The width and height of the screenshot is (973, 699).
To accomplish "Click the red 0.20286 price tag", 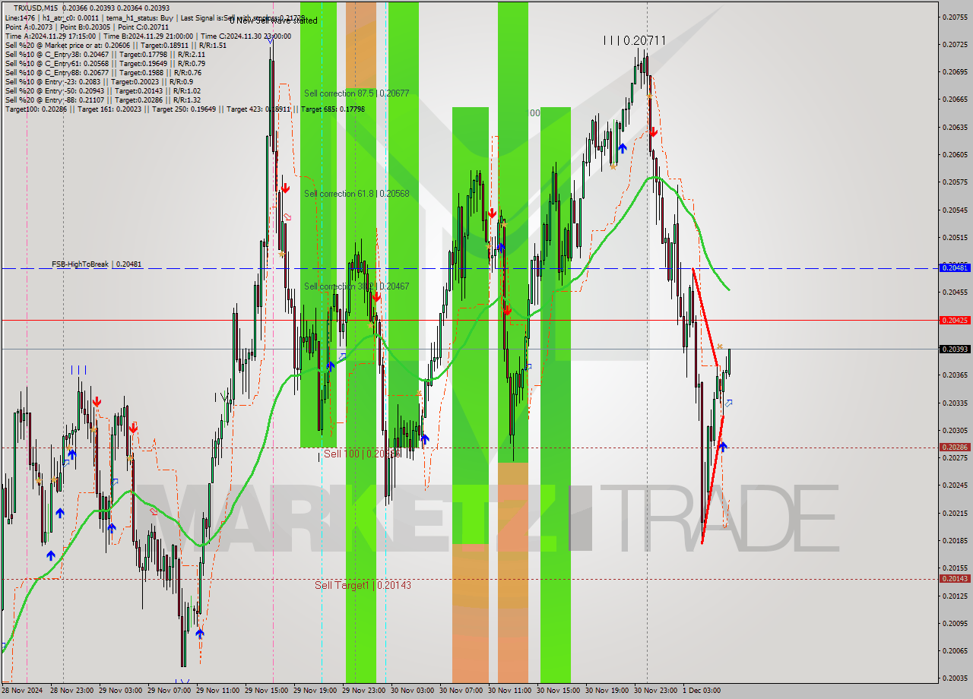I will point(956,448).
